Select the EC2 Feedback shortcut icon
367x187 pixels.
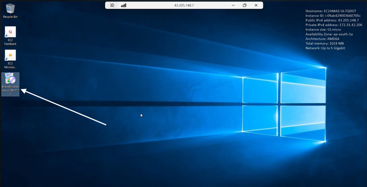tap(10, 36)
